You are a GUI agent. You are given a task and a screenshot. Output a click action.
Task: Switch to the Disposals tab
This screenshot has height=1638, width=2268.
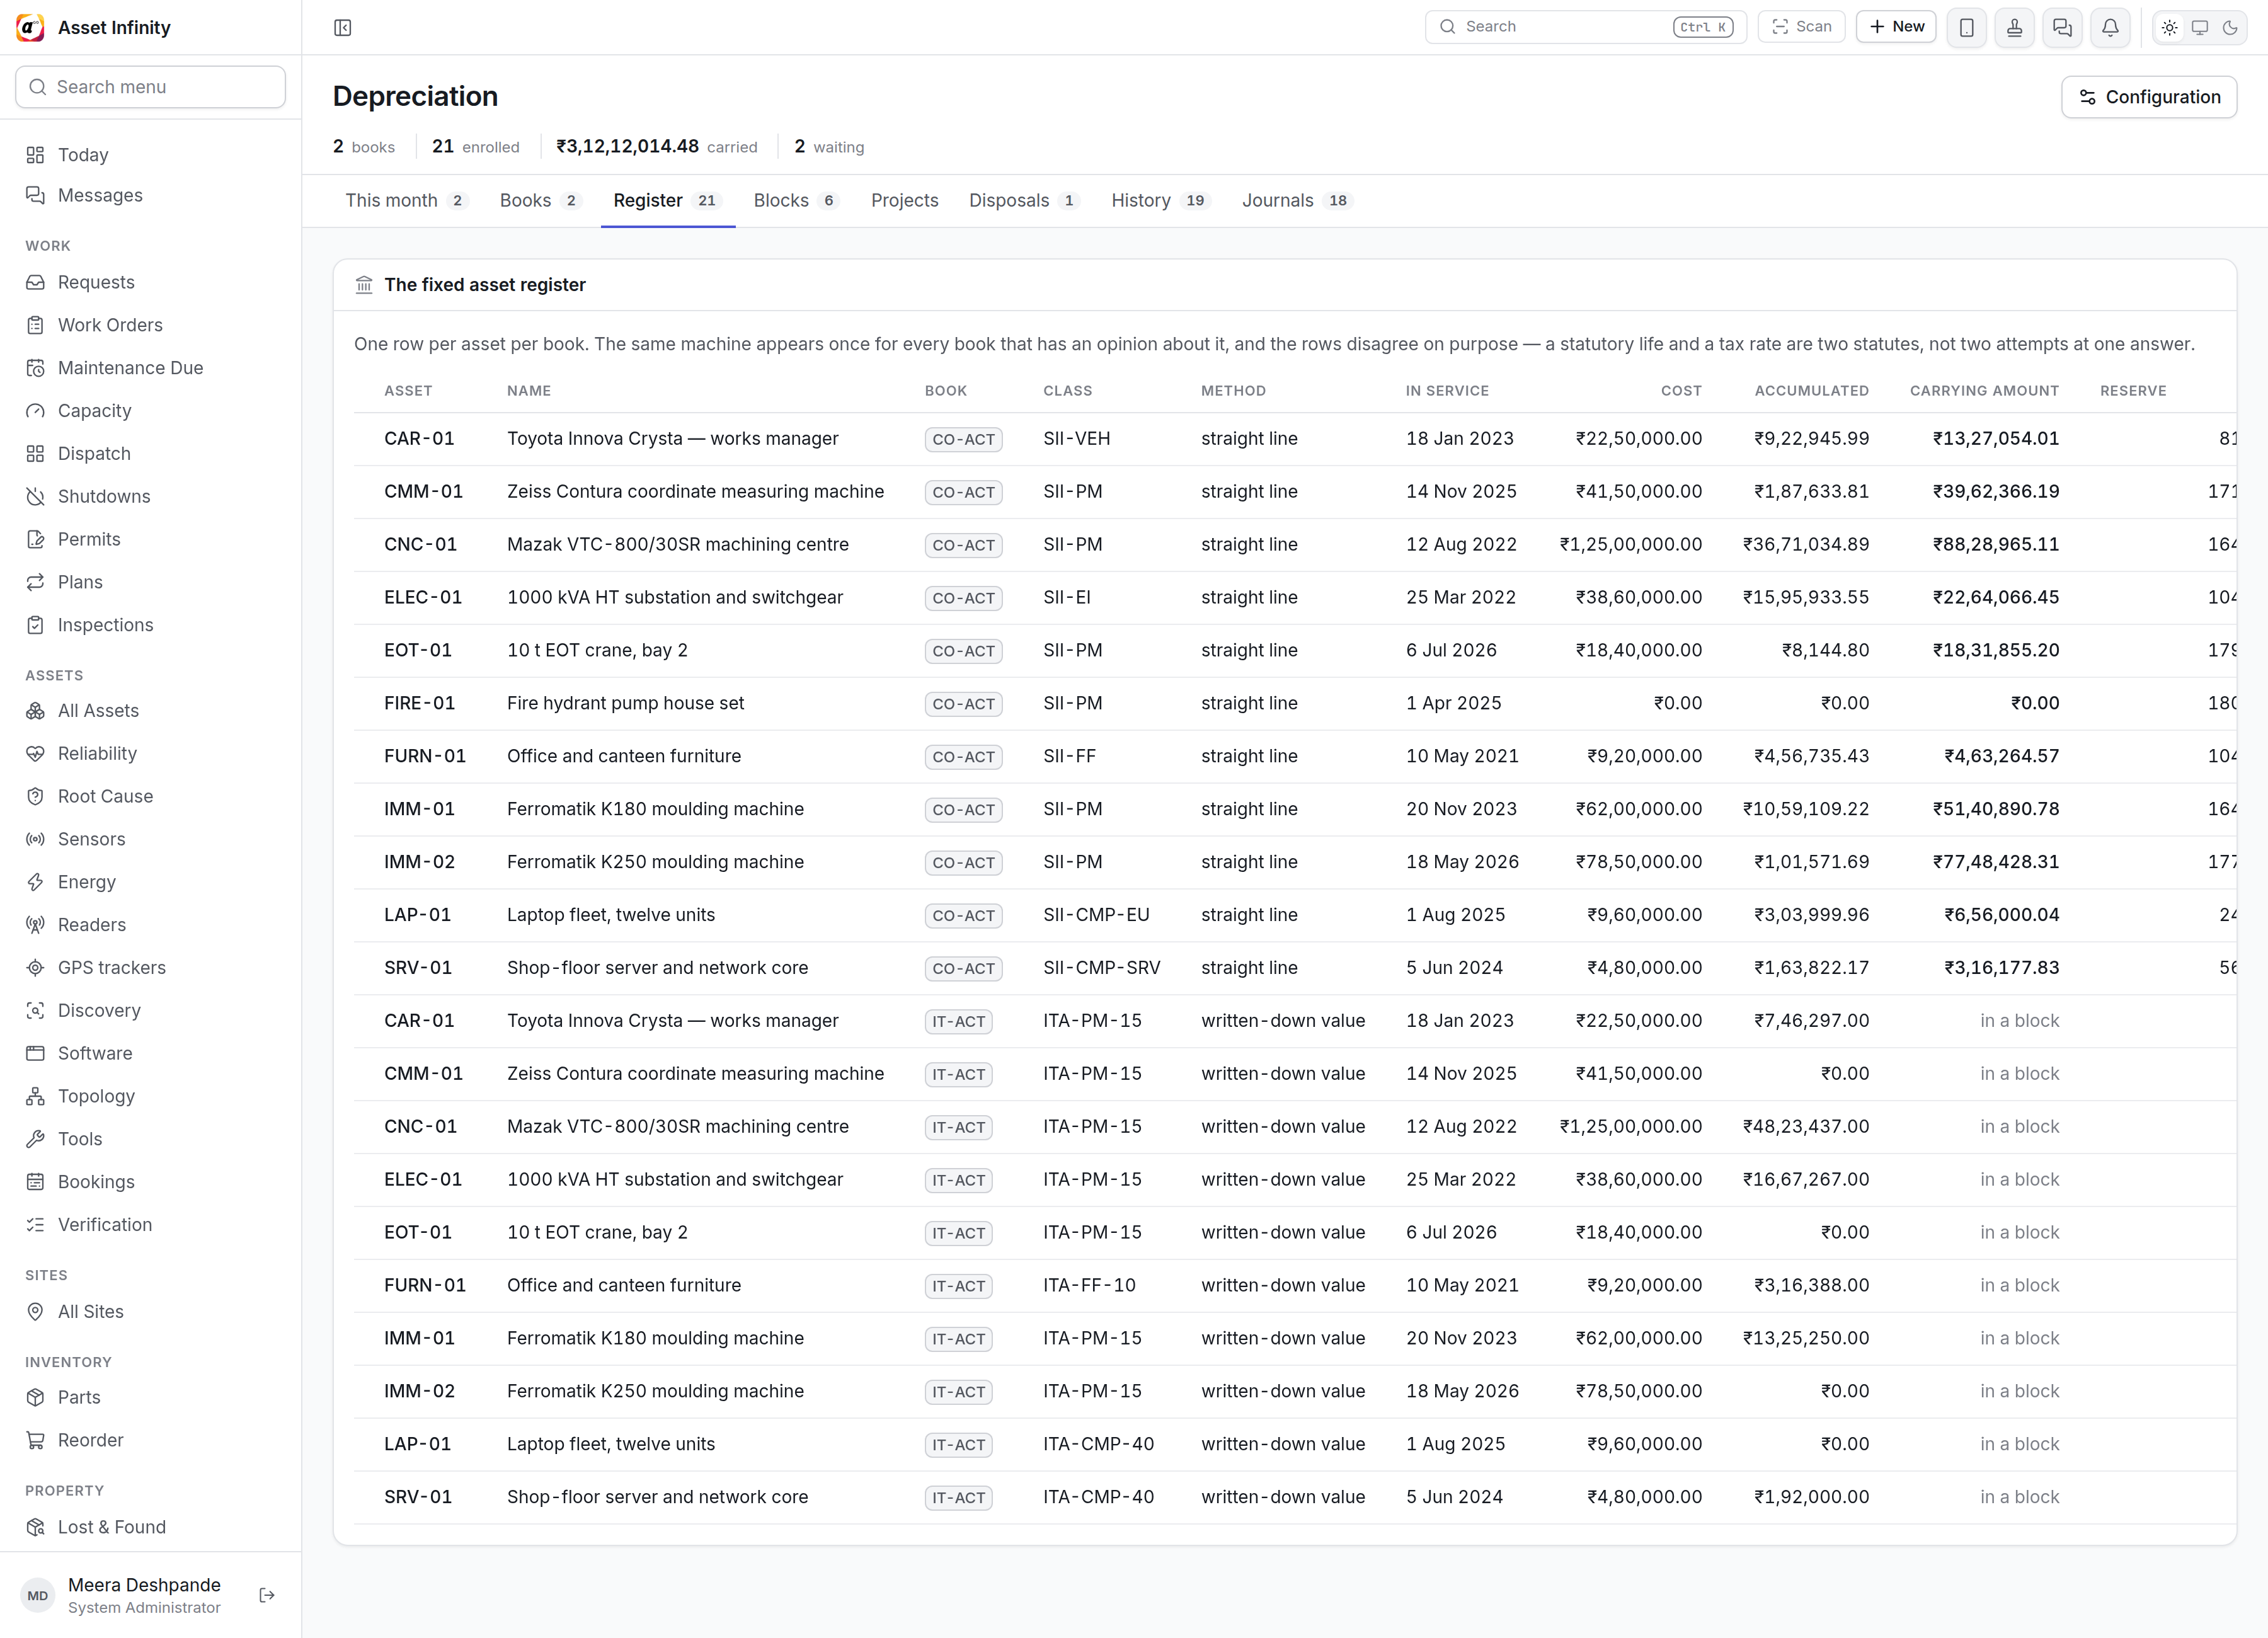[x=1024, y=201]
